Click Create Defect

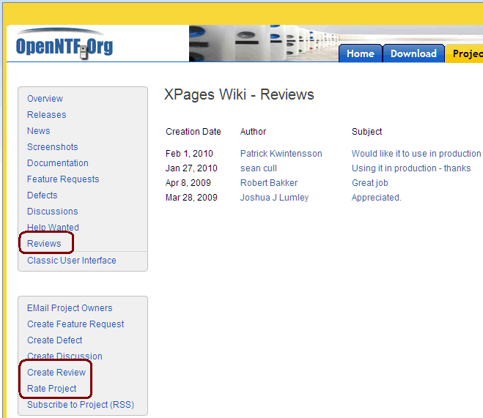(x=54, y=340)
